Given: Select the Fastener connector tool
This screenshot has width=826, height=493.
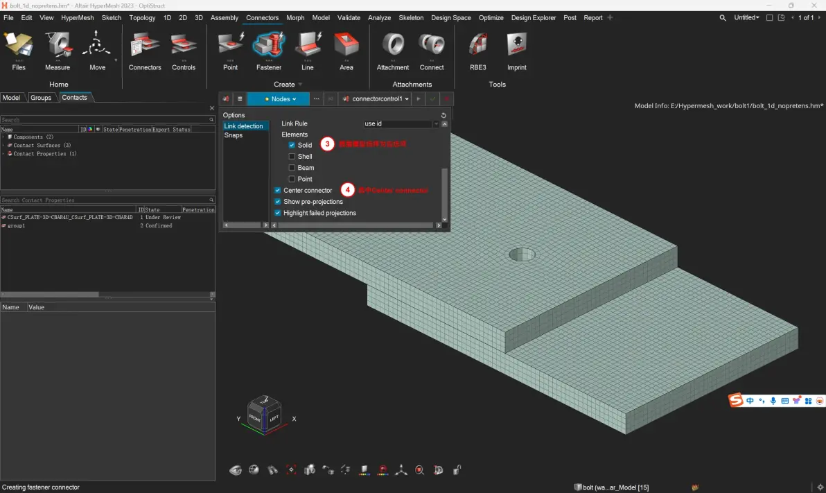Looking at the screenshot, I should coord(269,51).
